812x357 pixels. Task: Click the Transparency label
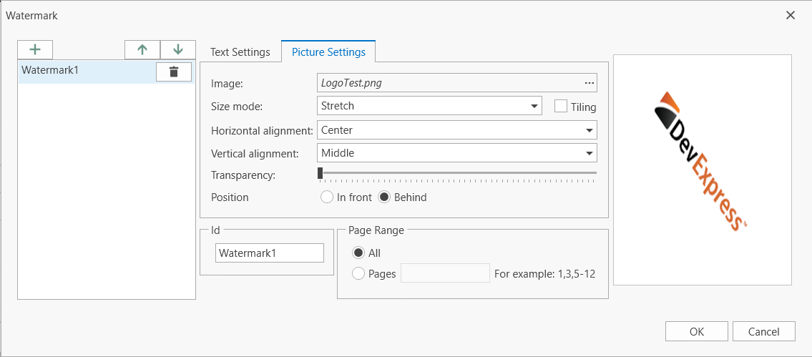tap(243, 175)
